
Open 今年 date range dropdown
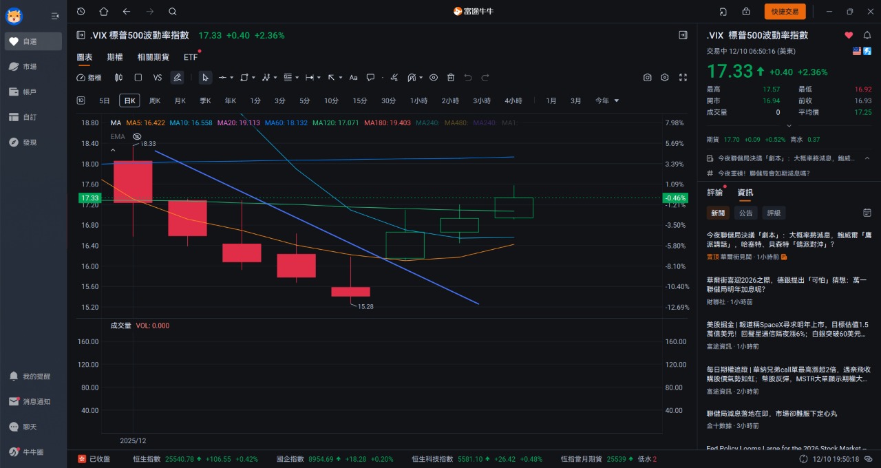[606, 100]
